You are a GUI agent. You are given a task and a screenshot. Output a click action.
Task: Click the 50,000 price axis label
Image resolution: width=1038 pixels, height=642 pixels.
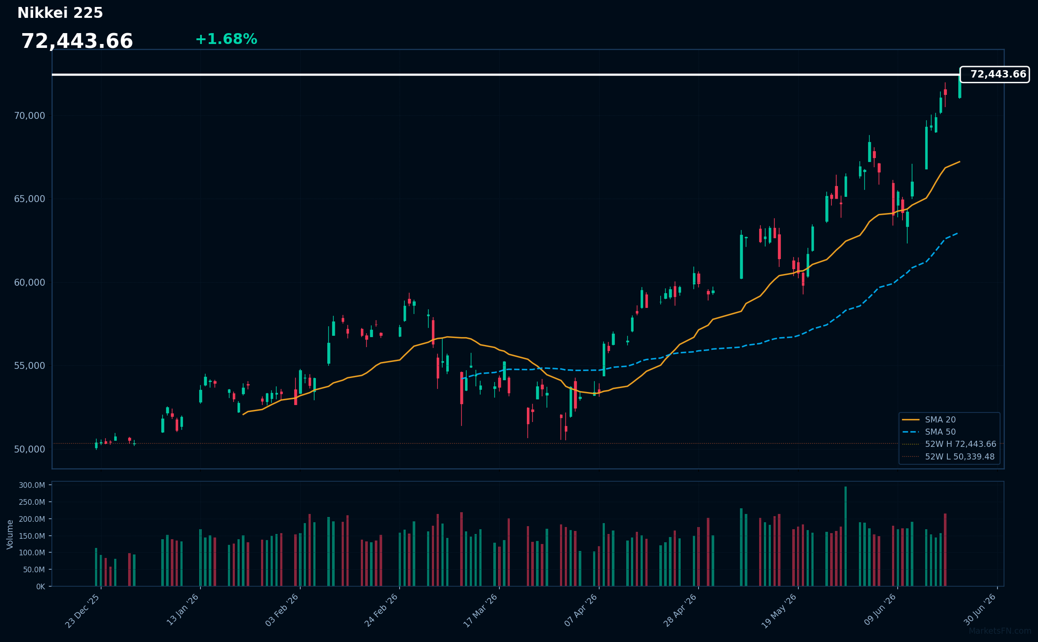(30, 449)
